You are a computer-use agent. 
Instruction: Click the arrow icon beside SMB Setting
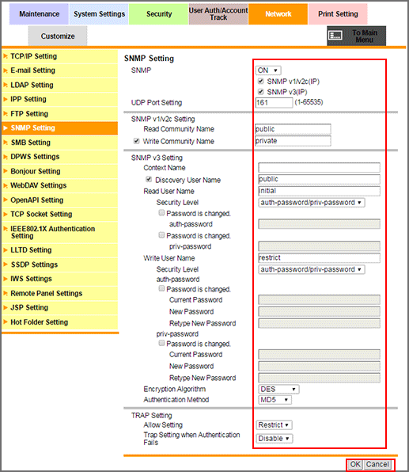click(x=6, y=143)
